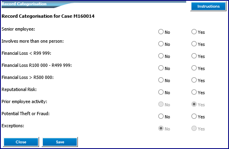This screenshot has height=149, width=229.
Task: Mark No for Financial Loss R100 000 - R499 999
Action: pyautogui.click(x=161, y=68)
